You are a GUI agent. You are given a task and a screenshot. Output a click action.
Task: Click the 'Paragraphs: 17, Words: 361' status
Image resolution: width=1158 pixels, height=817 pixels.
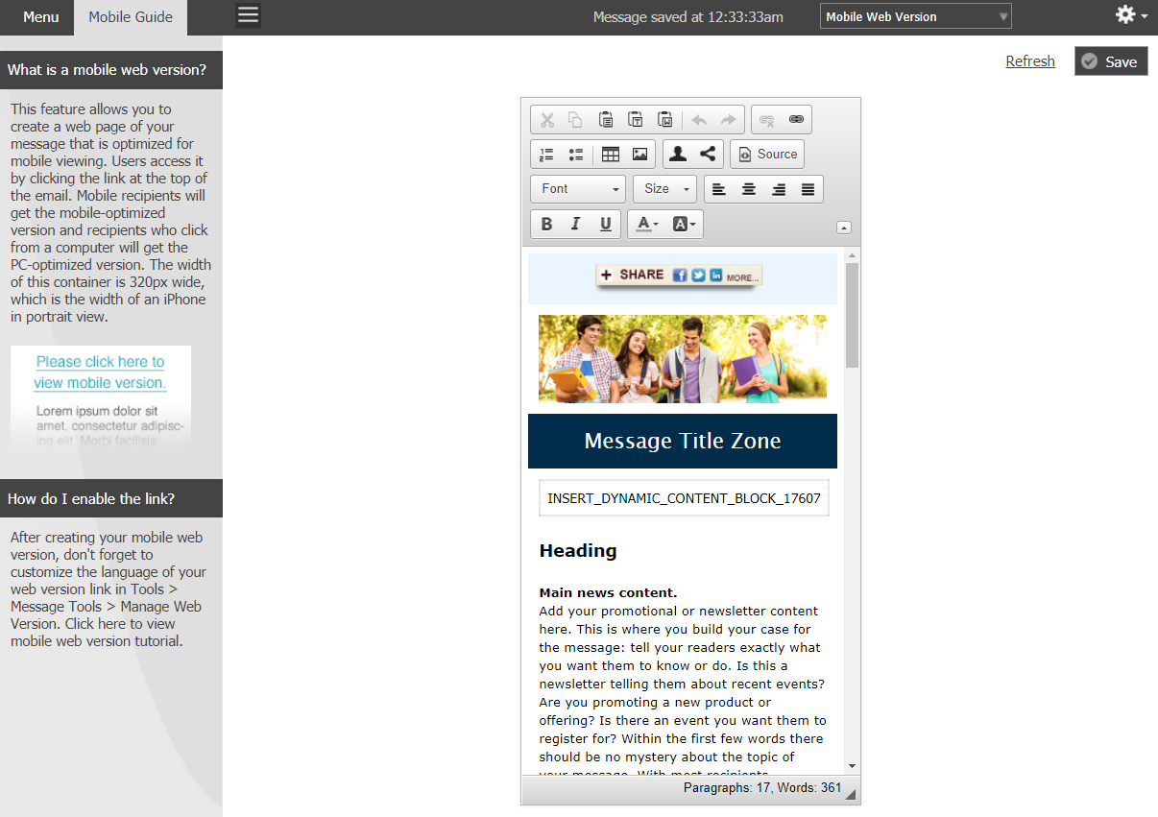pos(762,788)
